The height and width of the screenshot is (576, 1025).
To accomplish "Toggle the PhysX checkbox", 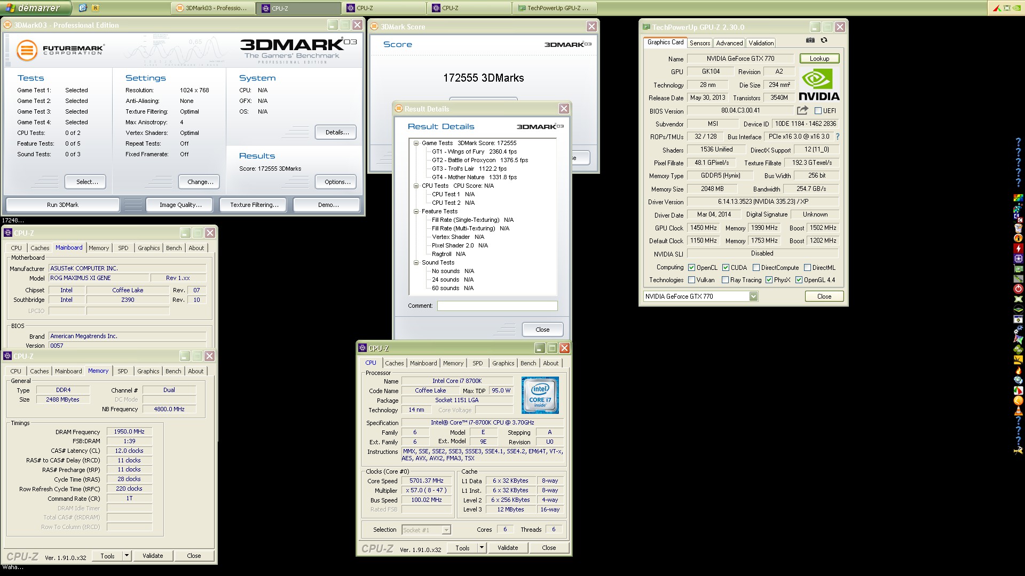I will pos(769,280).
